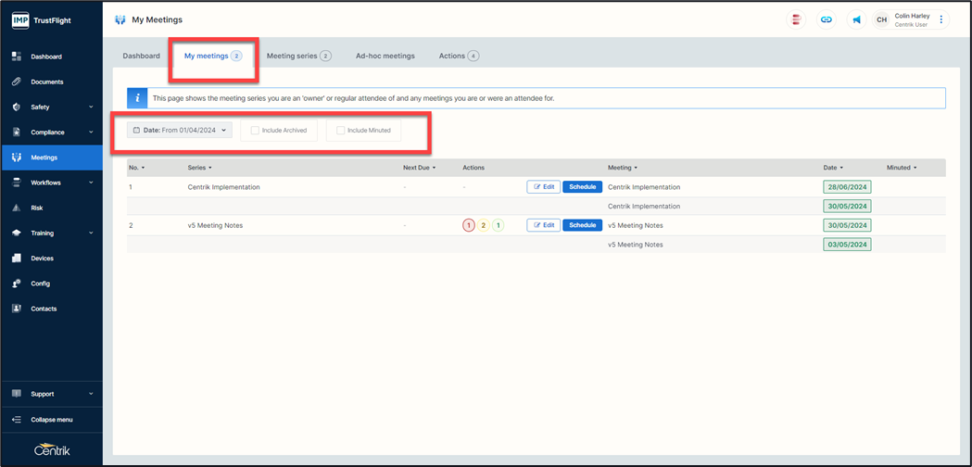Image resolution: width=972 pixels, height=467 pixels.
Task: Open the Ad-hoc meetings tab
Action: click(x=385, y=56)
